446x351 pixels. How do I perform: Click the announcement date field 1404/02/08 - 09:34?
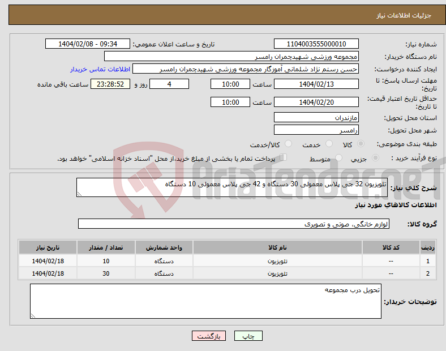pyautogui.click(x=88, y=44)
